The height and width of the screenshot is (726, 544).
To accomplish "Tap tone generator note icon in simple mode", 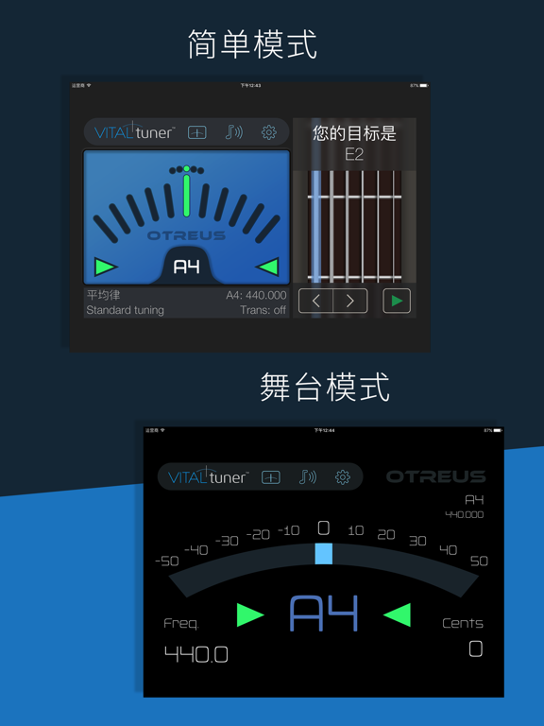I will click(x=233, y=132).
